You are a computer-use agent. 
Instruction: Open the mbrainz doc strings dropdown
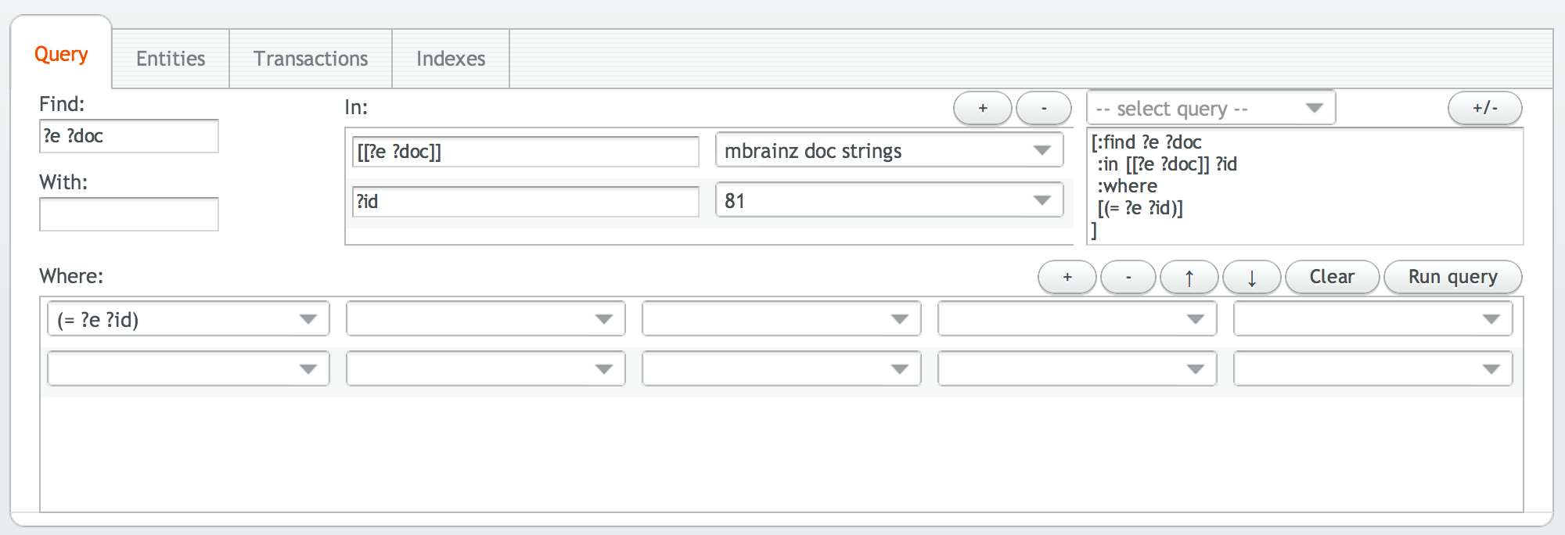pyautogui.click(x=890, y=150)
